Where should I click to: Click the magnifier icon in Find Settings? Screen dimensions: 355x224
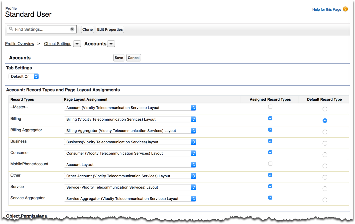point(11,29)
